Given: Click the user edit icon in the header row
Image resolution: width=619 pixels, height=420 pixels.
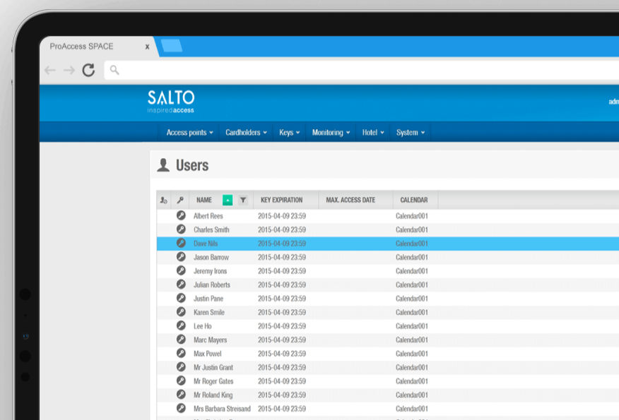Looking at the screenshot, I should (163, 200).
